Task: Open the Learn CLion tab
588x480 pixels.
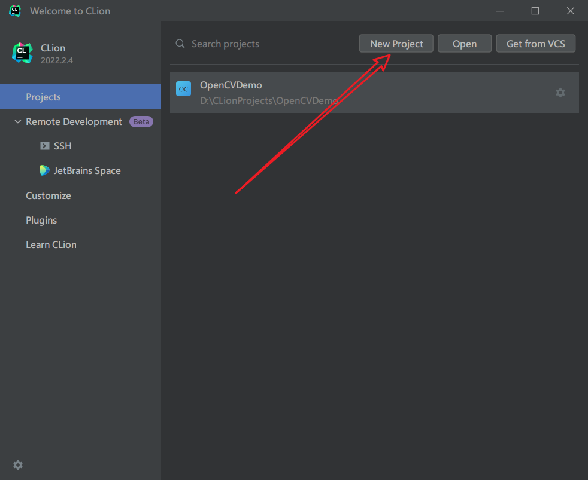Action: (51, 244)
